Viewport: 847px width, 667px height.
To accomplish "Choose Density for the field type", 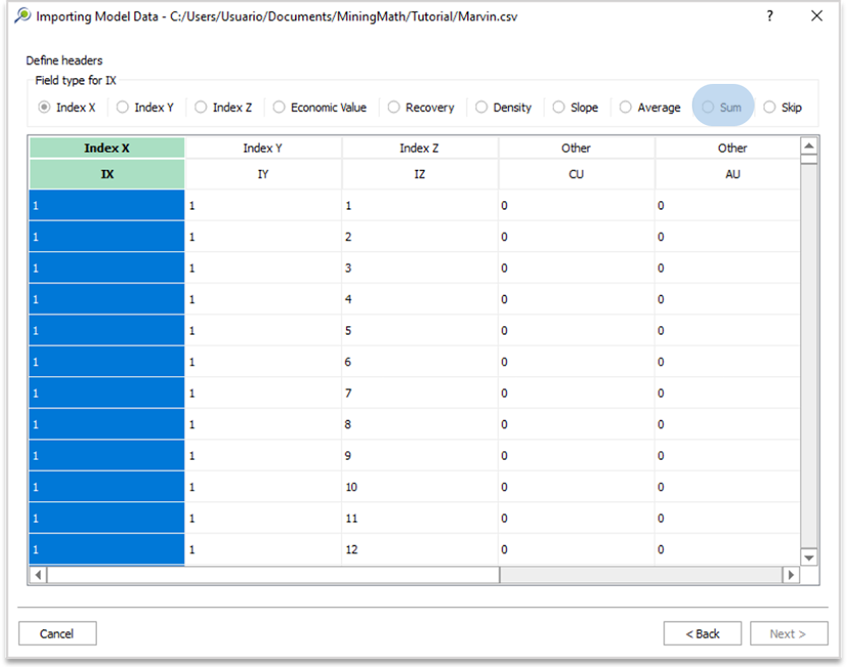I will 481,107.
